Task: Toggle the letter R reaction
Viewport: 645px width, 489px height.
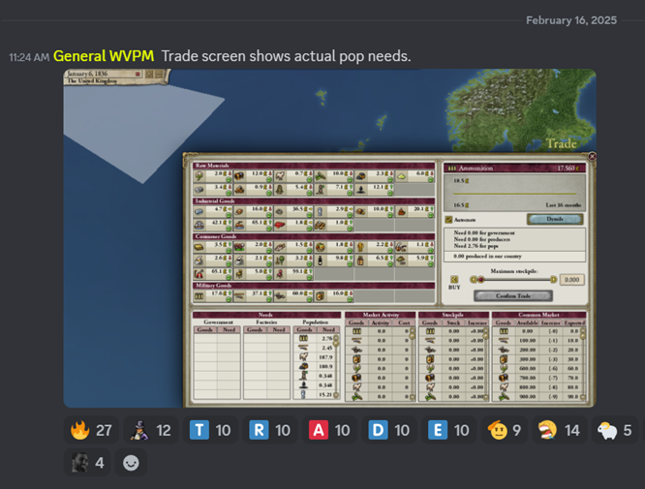Action: [270, 430]
